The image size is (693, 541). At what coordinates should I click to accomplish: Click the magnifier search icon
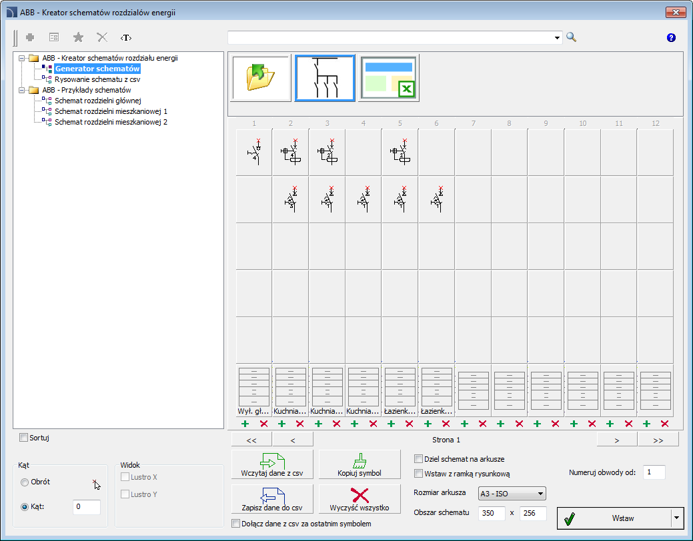pyautogui.click(x=572, y=37)
